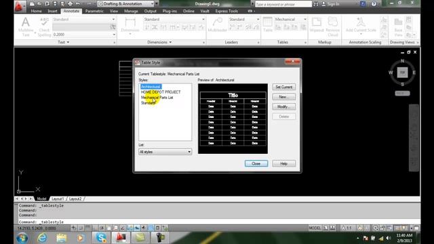Image resolution: width=434 pixels, height=244 pixels.
Task: Open the dimension style Standard dropdown
Action: coord(174,20)
